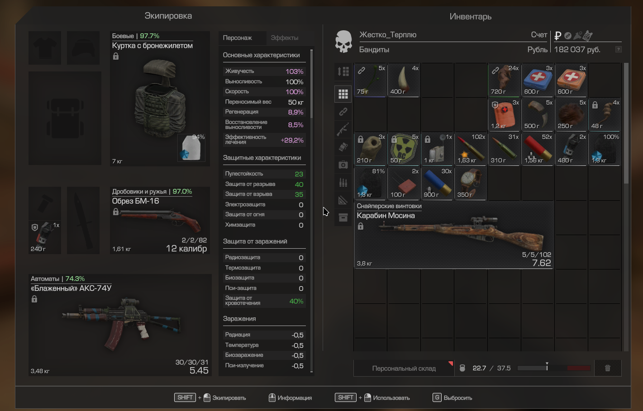Filter inventory by grenade icon

point(343,147)
